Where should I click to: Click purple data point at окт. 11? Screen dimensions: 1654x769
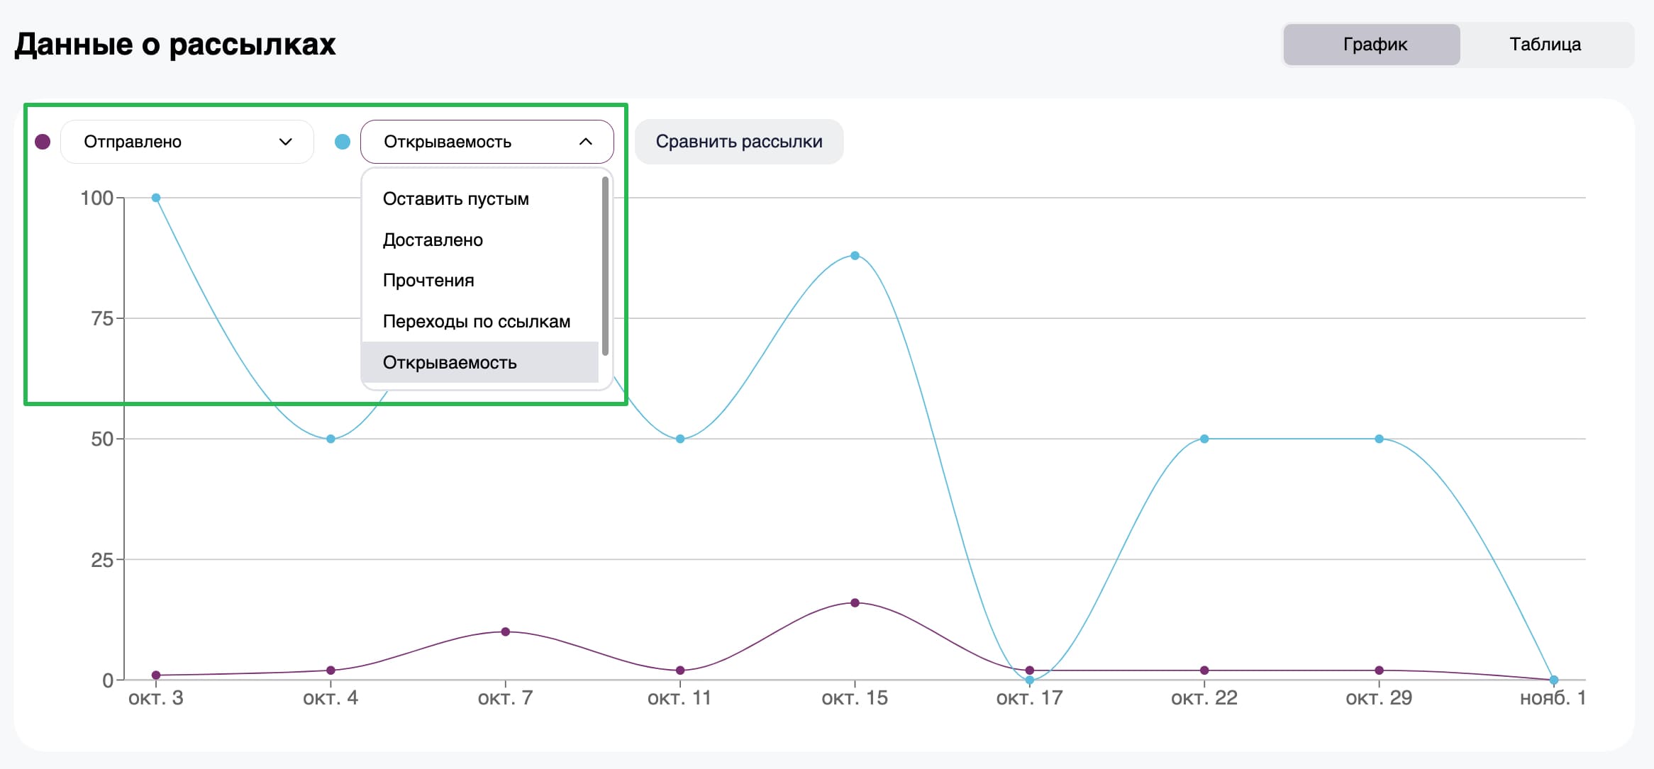click(680, 670)
